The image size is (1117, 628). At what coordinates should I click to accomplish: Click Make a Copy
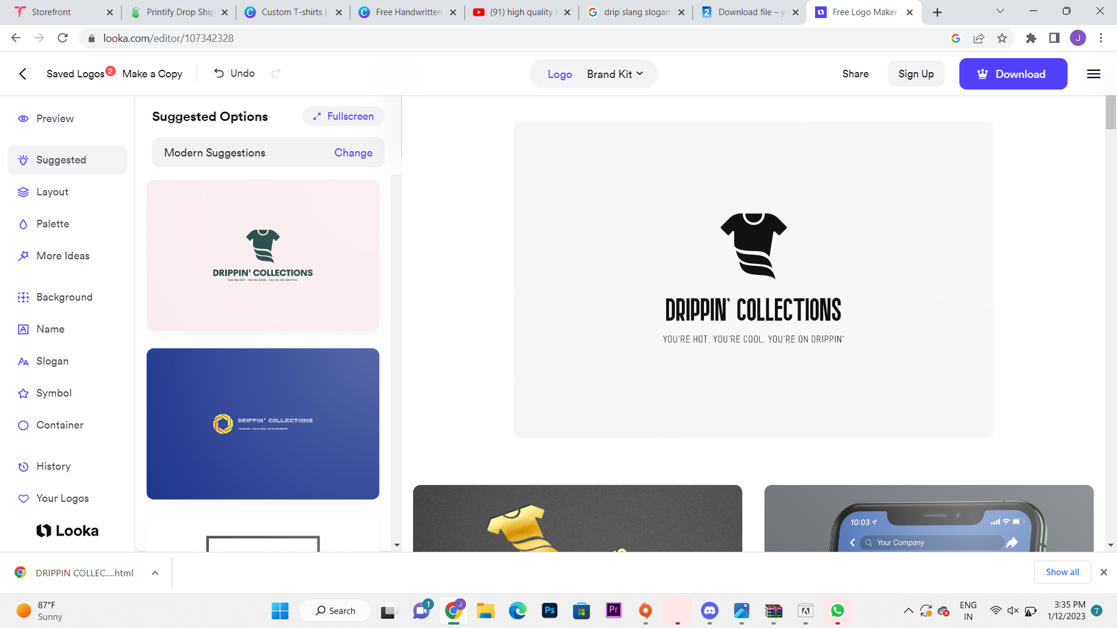pos(152,74)
